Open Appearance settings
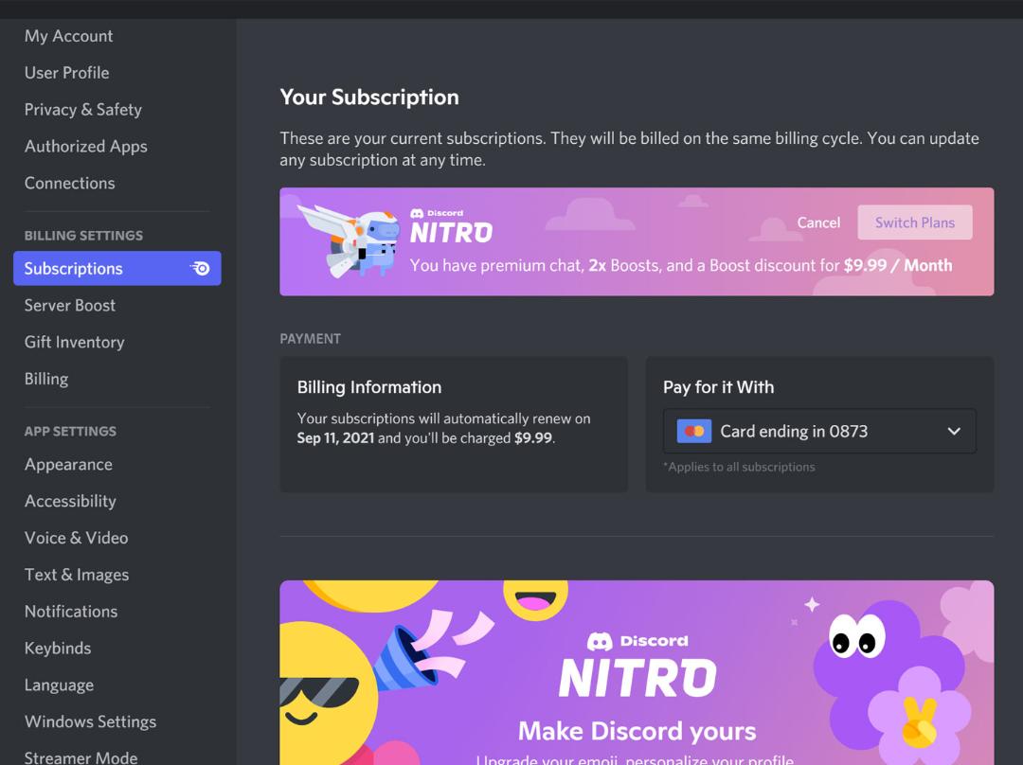 point(68,464)
